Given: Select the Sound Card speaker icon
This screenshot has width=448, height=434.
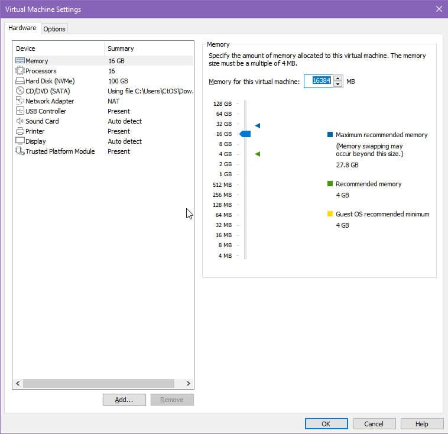Looking at the screenshot, I should (20, 121).
